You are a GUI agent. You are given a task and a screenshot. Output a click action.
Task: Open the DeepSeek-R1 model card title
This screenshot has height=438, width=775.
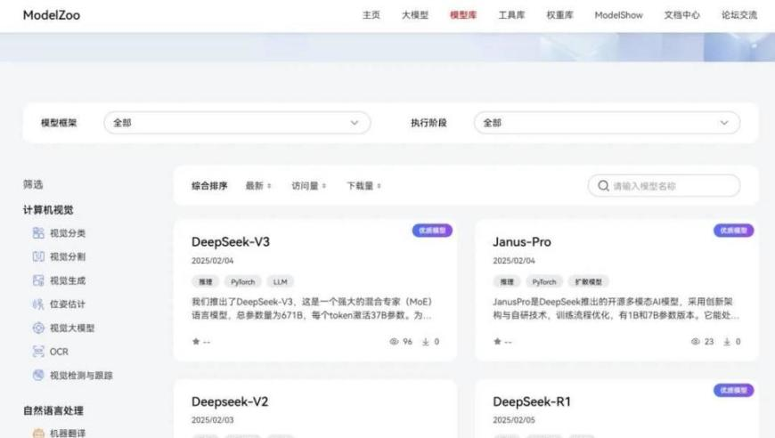[531, 401]
